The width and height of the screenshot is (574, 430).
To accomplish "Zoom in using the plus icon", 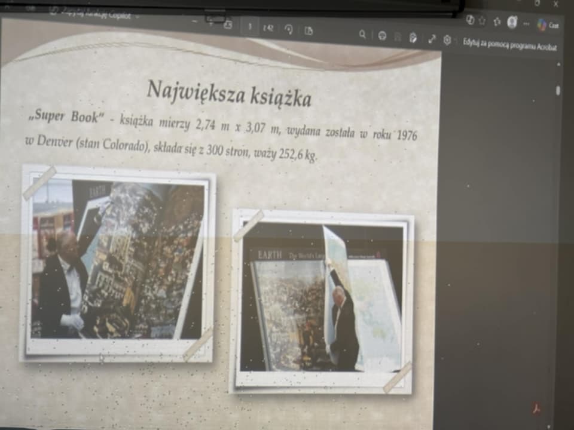I will pos(210,23).
